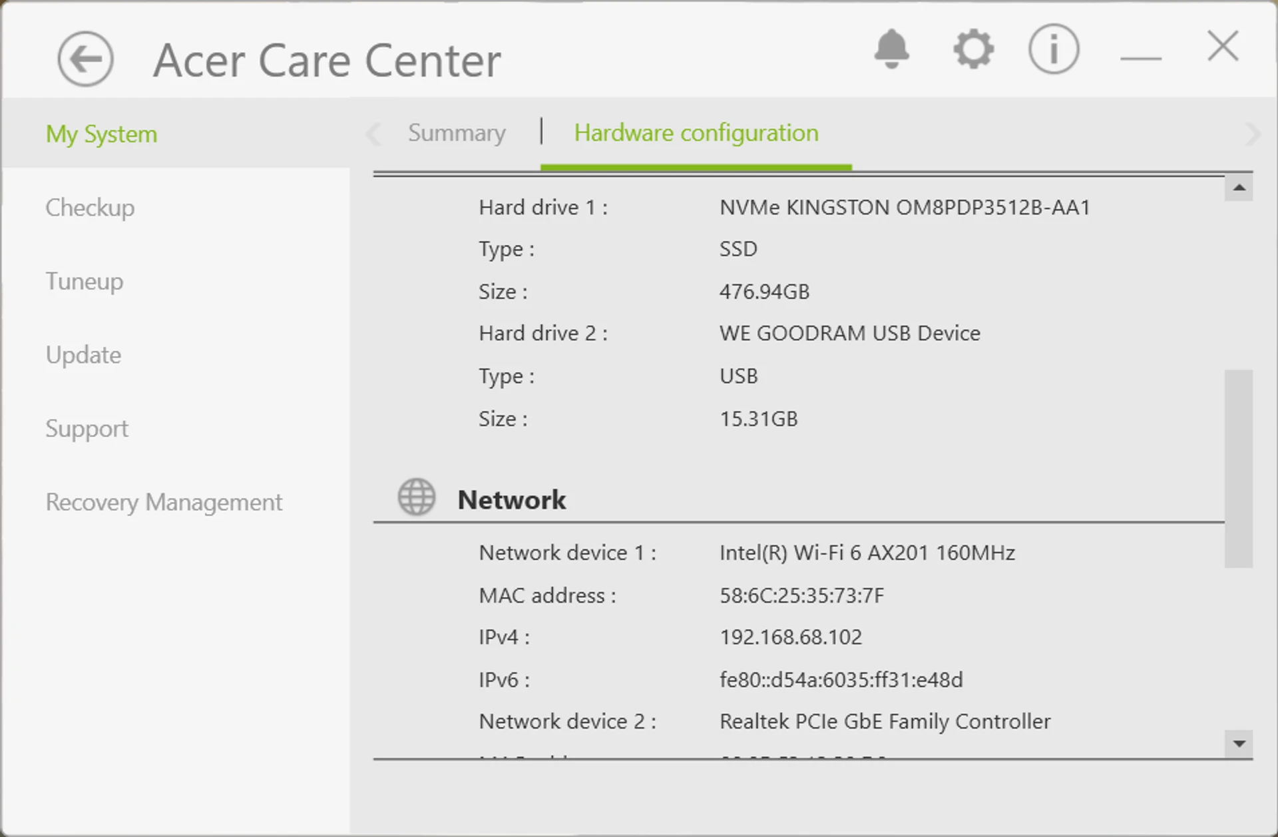Close the Acer Care Center window

(1223, 47)
